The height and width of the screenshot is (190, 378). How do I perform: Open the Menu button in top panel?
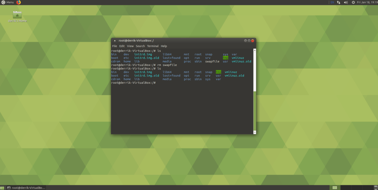point(7,2)
